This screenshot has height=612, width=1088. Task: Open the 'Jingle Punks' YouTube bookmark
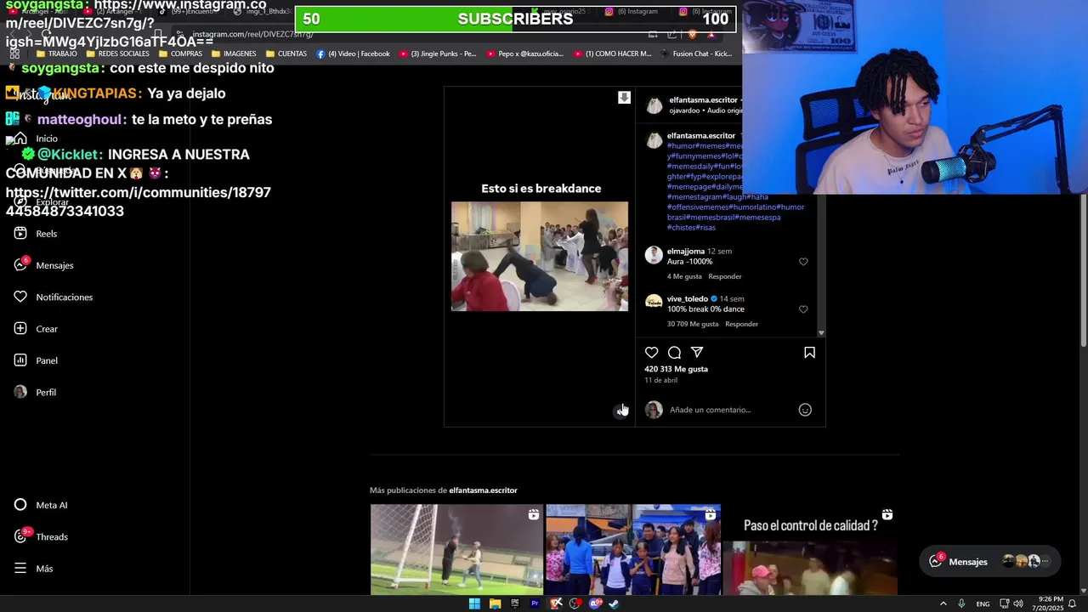click(x=438, y=54)
